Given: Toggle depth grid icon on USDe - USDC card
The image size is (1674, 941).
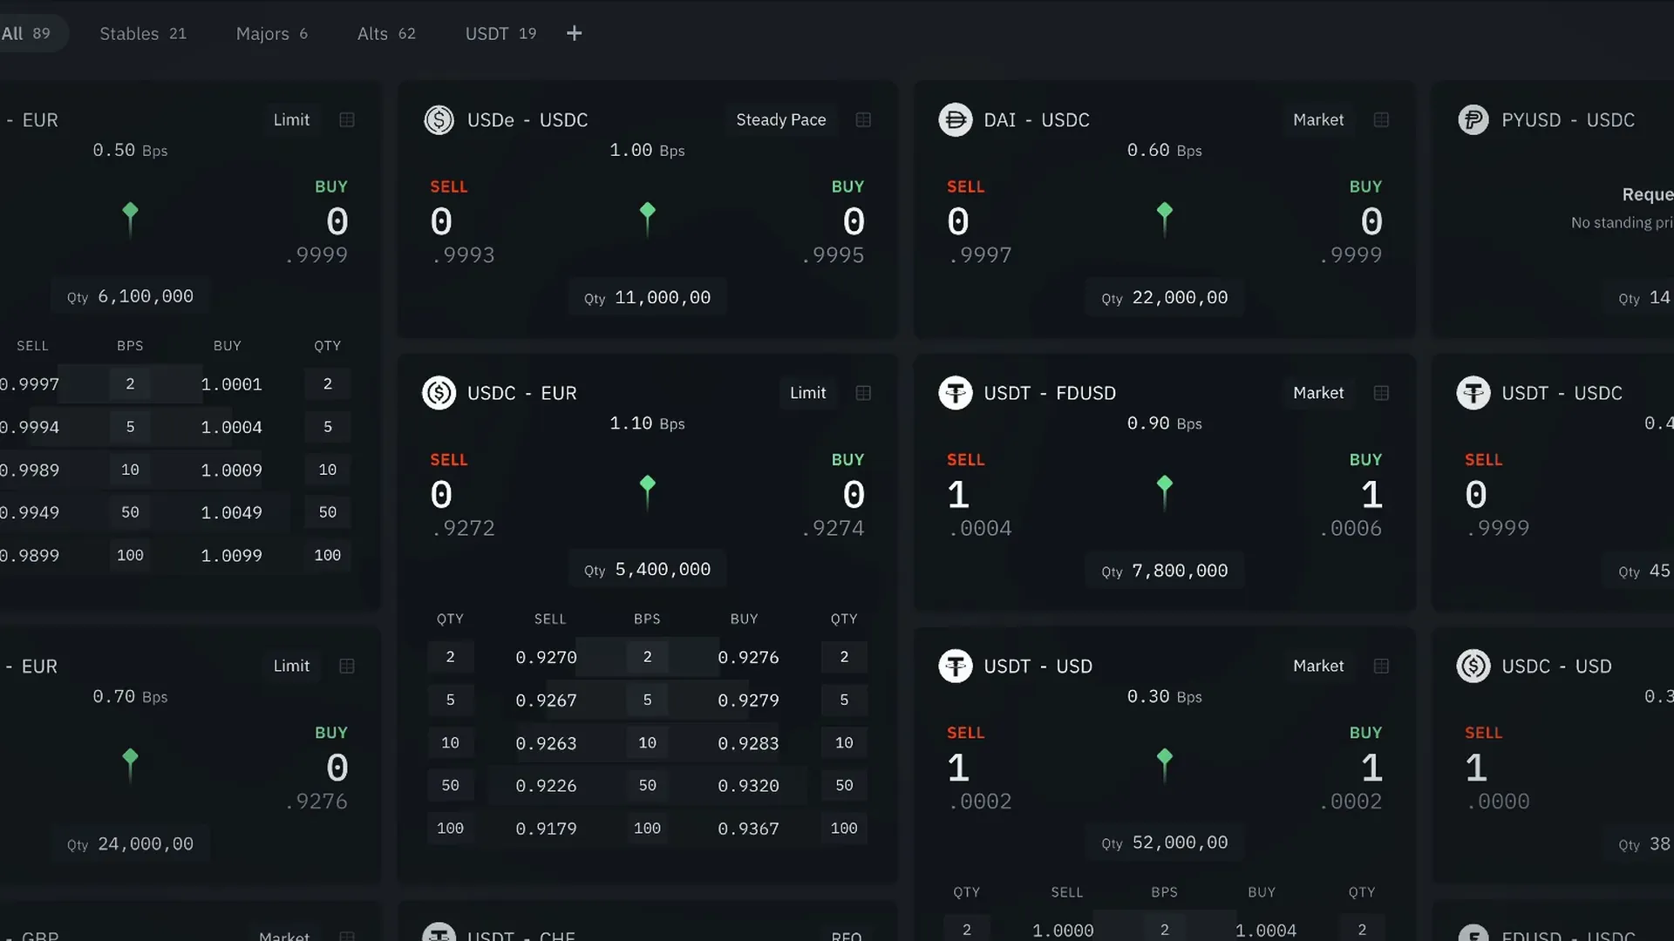Looking at the screenshot, I should 863,120.
